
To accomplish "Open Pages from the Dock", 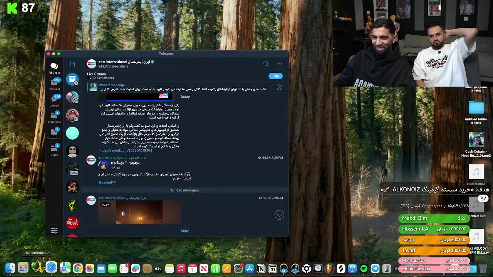I will click(x=227, y=268).
